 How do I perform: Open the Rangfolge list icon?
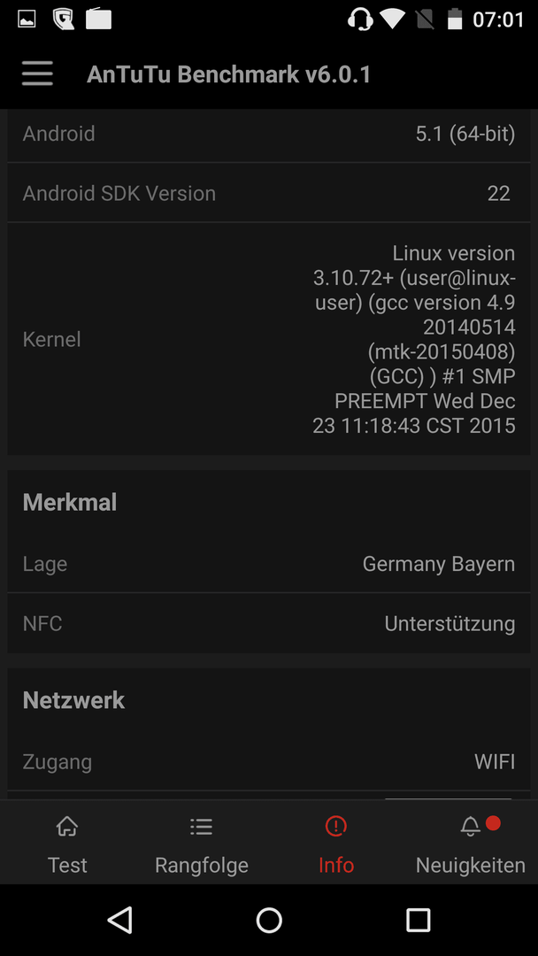(x=201, y=827)
